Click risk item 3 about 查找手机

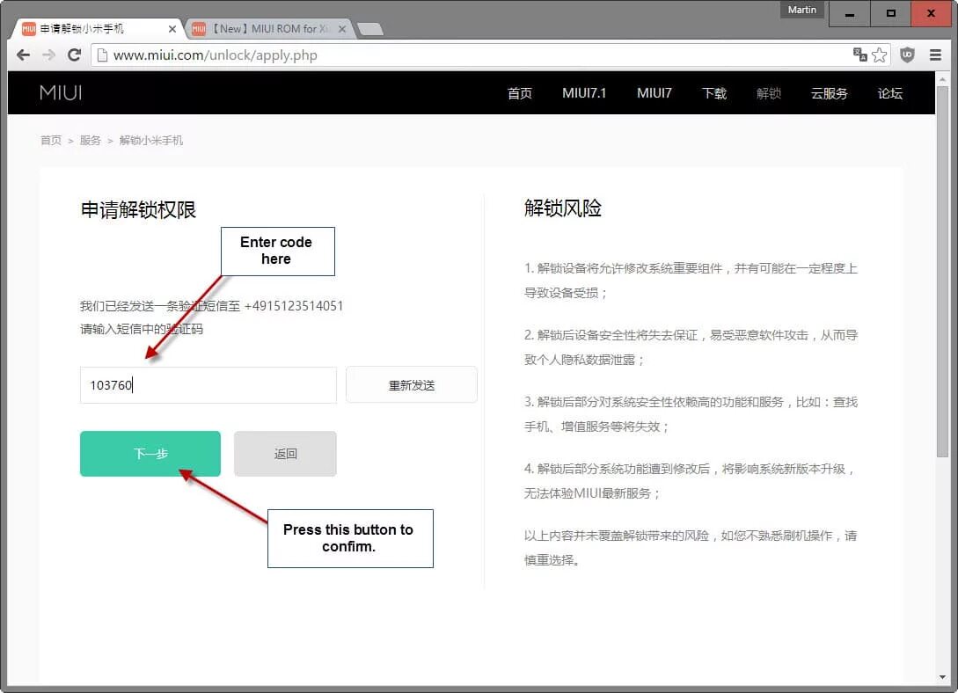[x=691, y=414]
